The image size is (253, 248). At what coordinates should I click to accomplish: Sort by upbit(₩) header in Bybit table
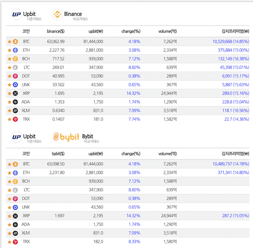point(96,154)
